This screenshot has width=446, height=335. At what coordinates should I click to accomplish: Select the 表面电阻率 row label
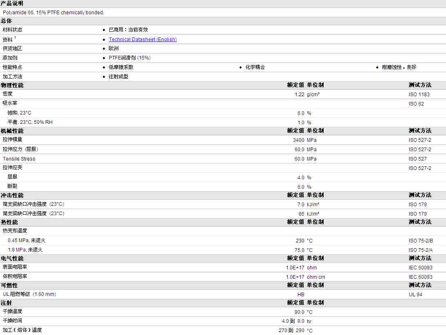(15, 267)
